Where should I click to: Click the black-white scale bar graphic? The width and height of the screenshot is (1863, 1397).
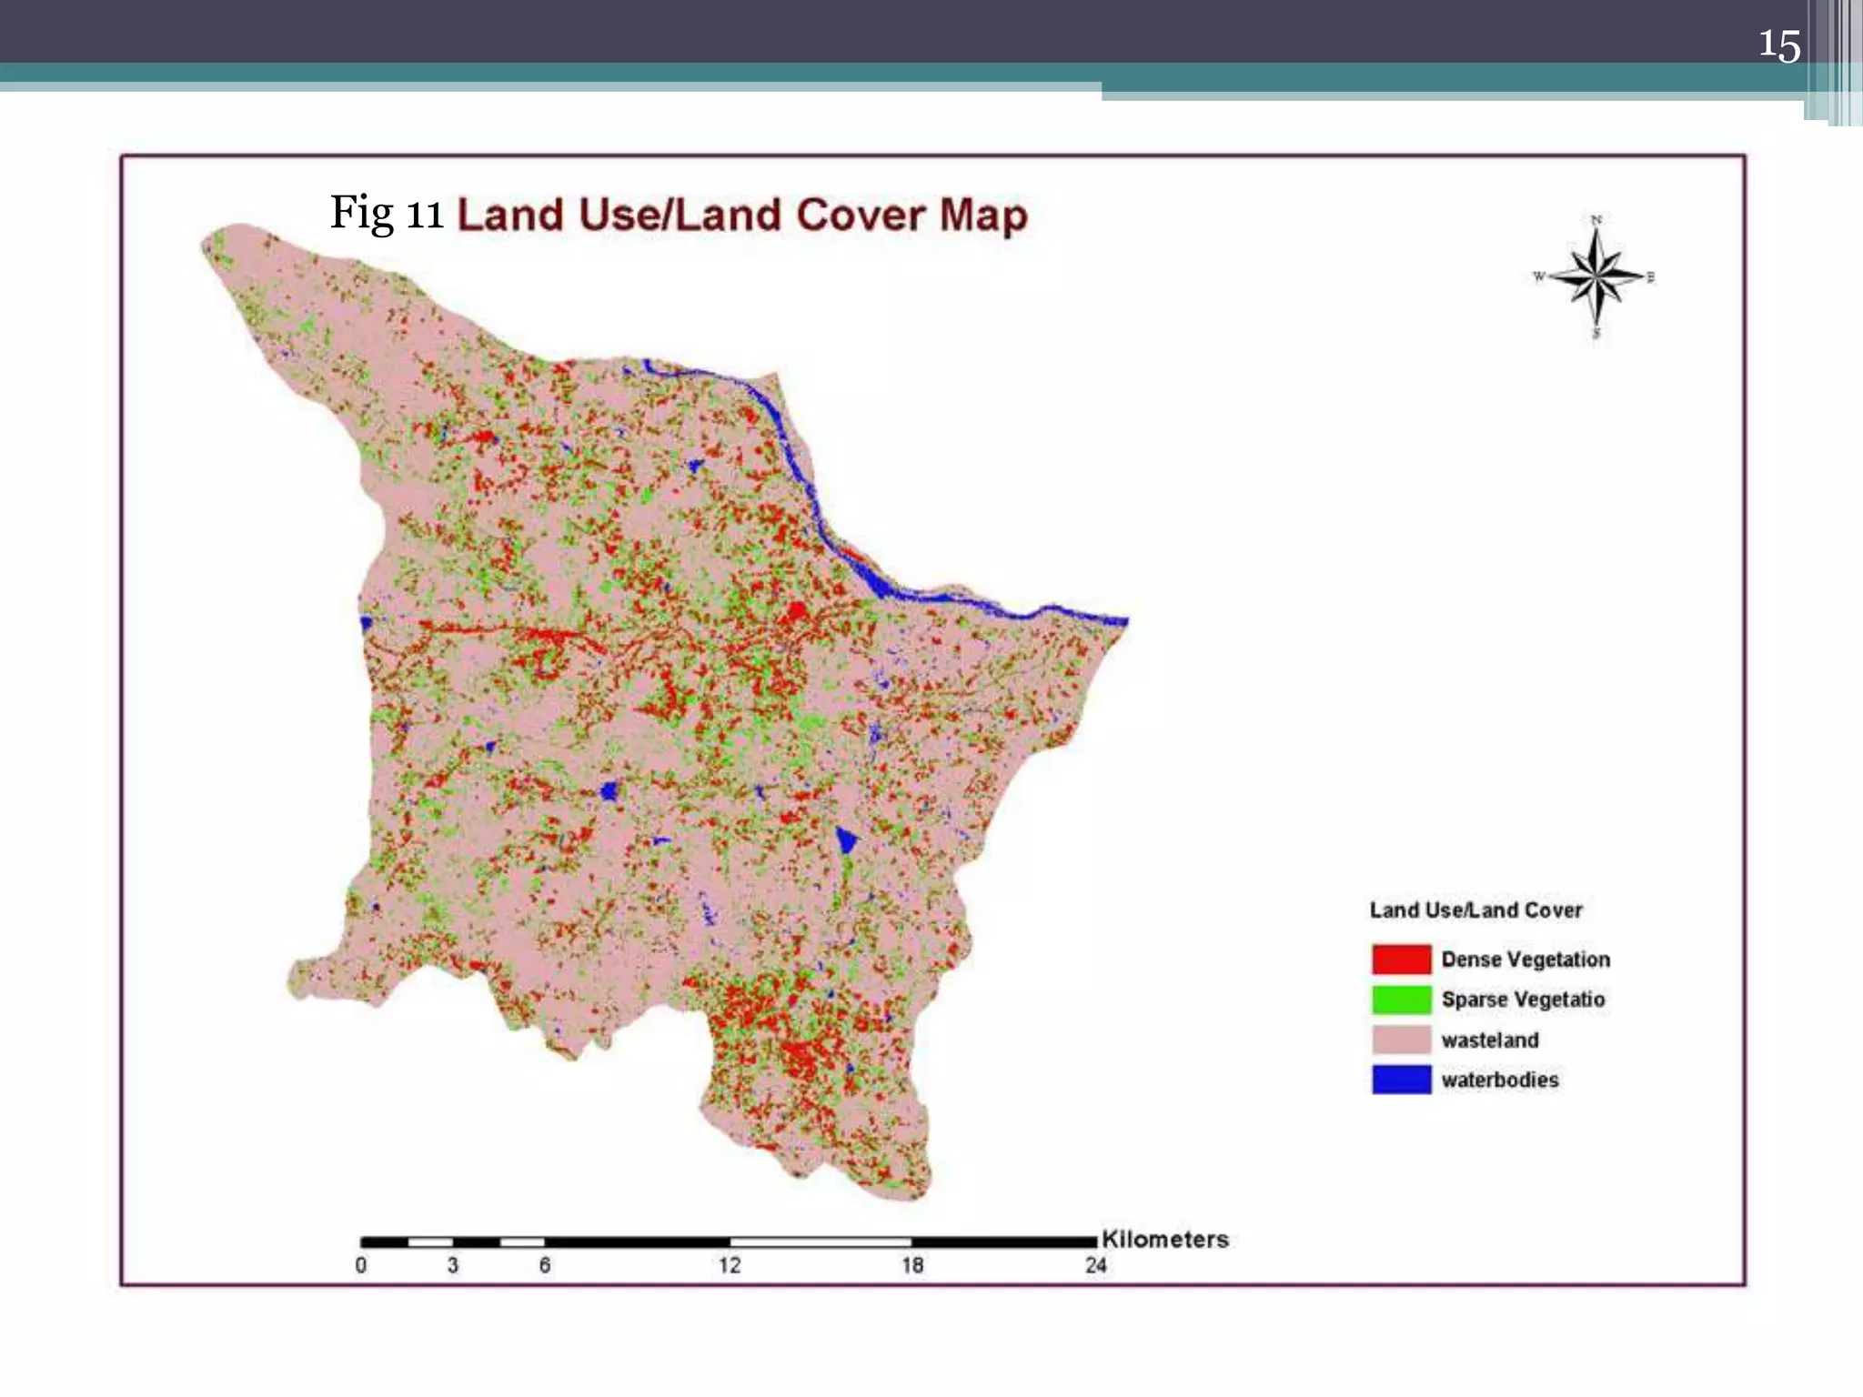[x=728, y=1241]
